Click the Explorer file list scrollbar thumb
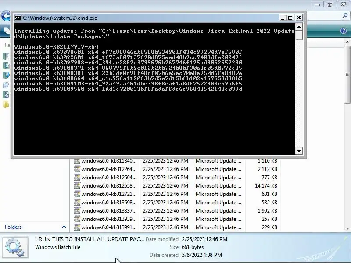This screenshot has width=351, height=263. click(347, 75)
